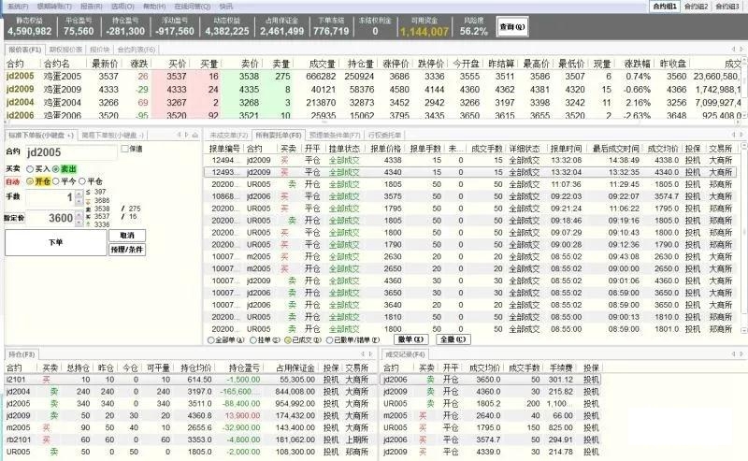748x461 pixels.
Task: Switch to 未成交单(F2) tab
Action: pyautogui.click(x=229, y=136)
